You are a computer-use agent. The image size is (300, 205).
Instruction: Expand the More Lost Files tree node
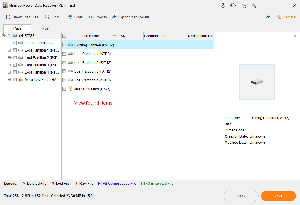tap(9, 80)
